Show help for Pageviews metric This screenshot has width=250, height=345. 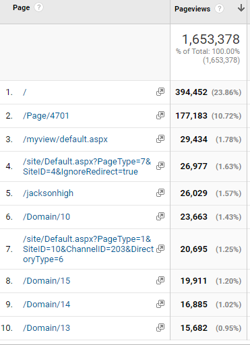pos(219,9)
